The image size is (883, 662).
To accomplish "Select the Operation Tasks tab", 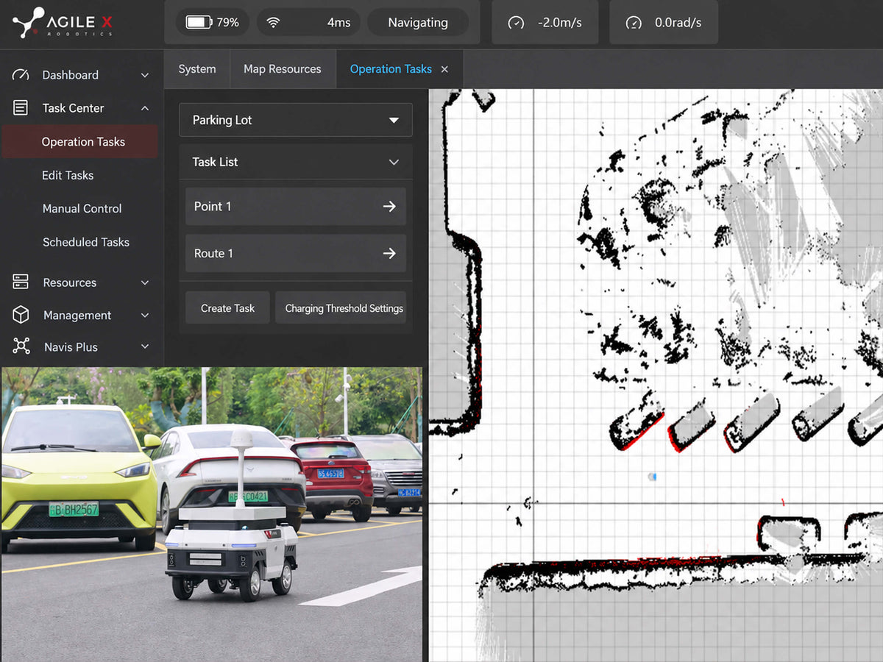I will [391, 69].
